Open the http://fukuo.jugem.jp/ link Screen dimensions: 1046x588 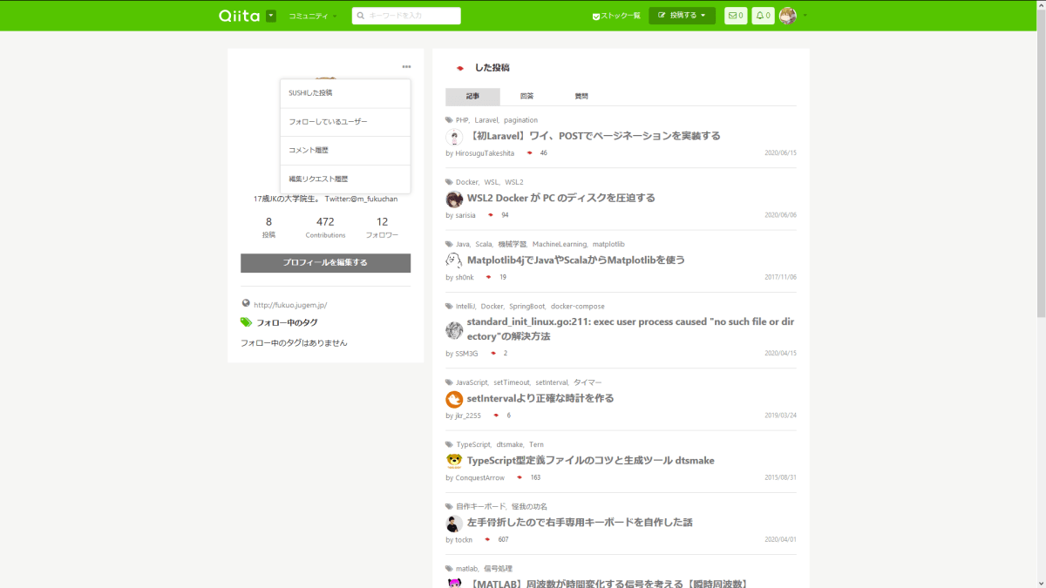[290, 305]
